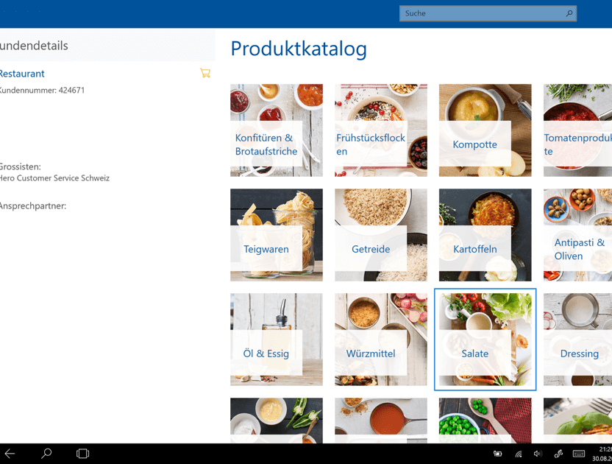Click inside the Suche search box
The height and width of the screenshot is (464, 612).
point(478,13)
